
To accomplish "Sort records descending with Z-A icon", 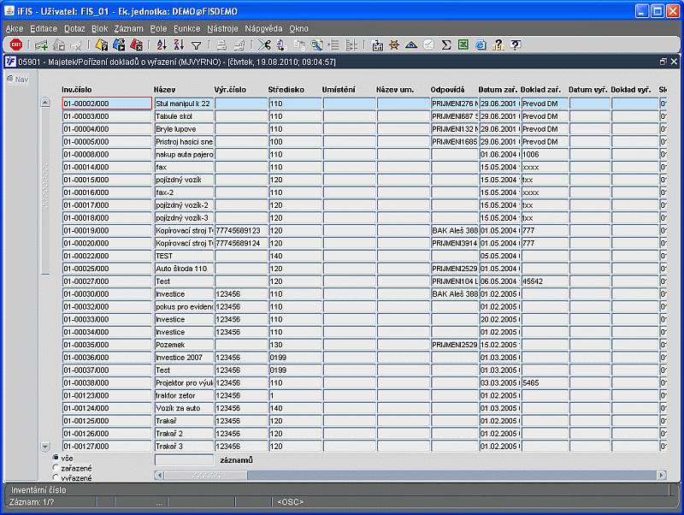I will pyautogui.click(x=179, y=45).
